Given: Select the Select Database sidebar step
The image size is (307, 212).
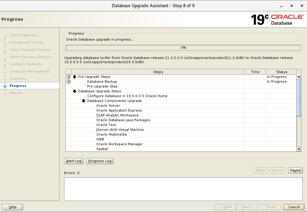Looking at the screenshot, I should [23, 35].
